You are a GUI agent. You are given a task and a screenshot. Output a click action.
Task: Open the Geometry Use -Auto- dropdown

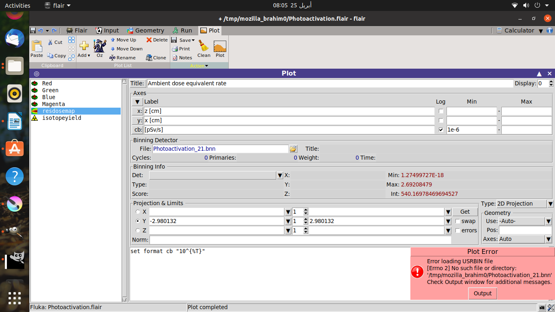[548, 221]
